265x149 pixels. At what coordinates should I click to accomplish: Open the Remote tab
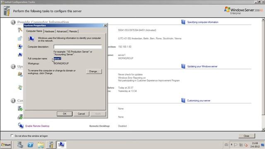tap(73, 31)
